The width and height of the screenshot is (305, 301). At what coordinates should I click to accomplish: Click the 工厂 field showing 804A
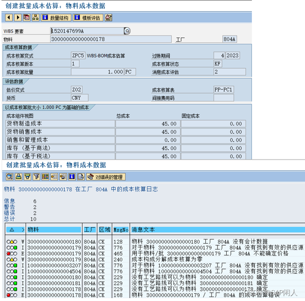[x=230, y=39]
